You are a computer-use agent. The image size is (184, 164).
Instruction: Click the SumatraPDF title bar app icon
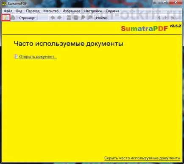click(4, 3)
